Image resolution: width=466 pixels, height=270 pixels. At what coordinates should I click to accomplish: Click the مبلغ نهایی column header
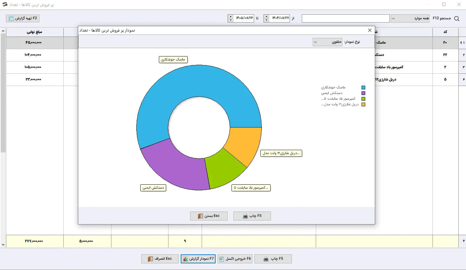(35, 32)
